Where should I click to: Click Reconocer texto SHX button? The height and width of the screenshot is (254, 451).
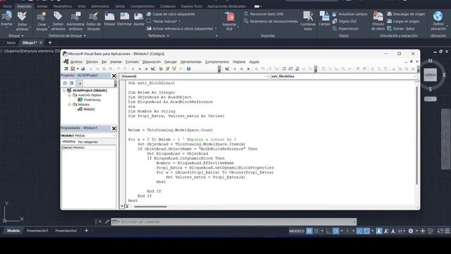[264, 14]
